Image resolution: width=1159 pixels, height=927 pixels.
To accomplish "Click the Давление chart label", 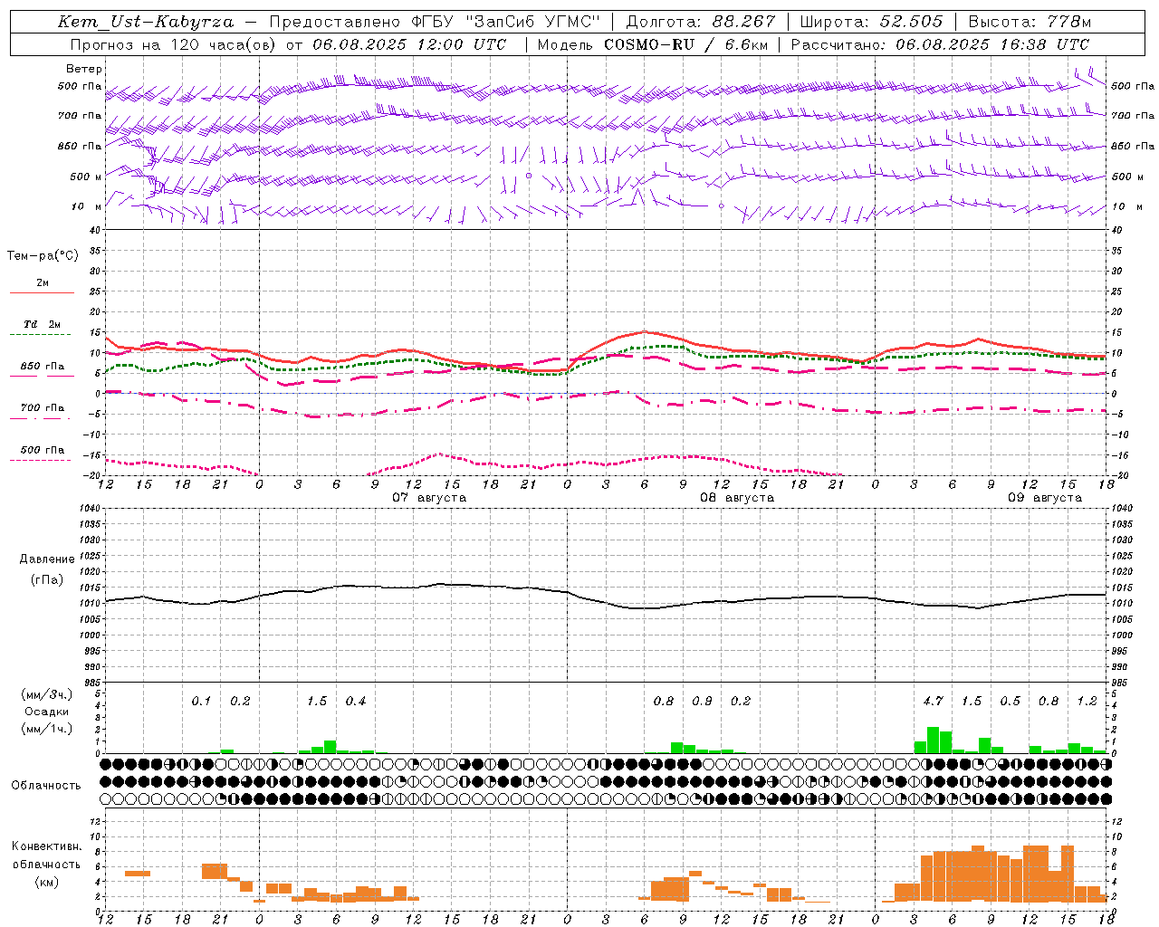I will click(47, 559).
